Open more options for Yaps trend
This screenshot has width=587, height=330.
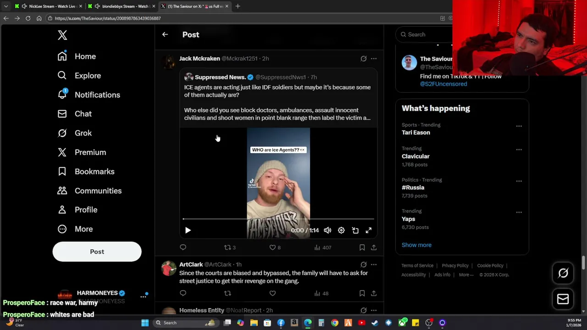click(x=519, y=212)
